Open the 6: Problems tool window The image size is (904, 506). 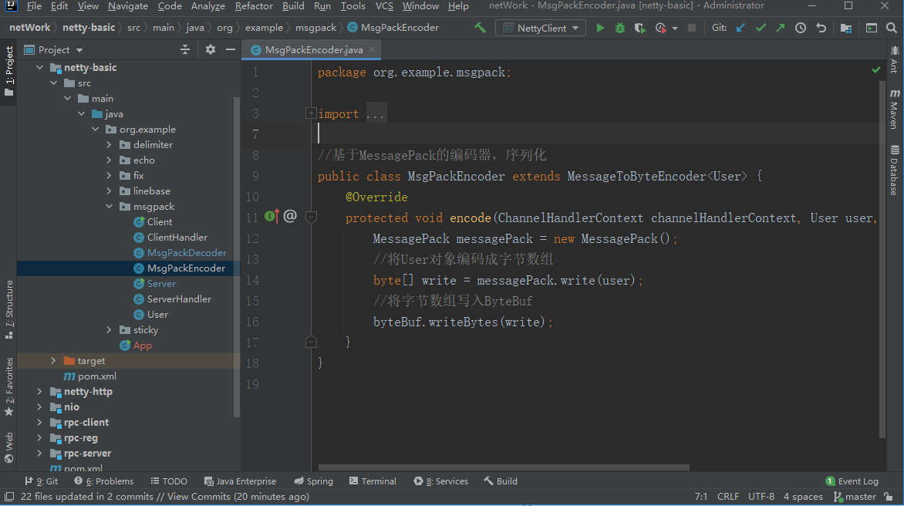coord(104,481)
